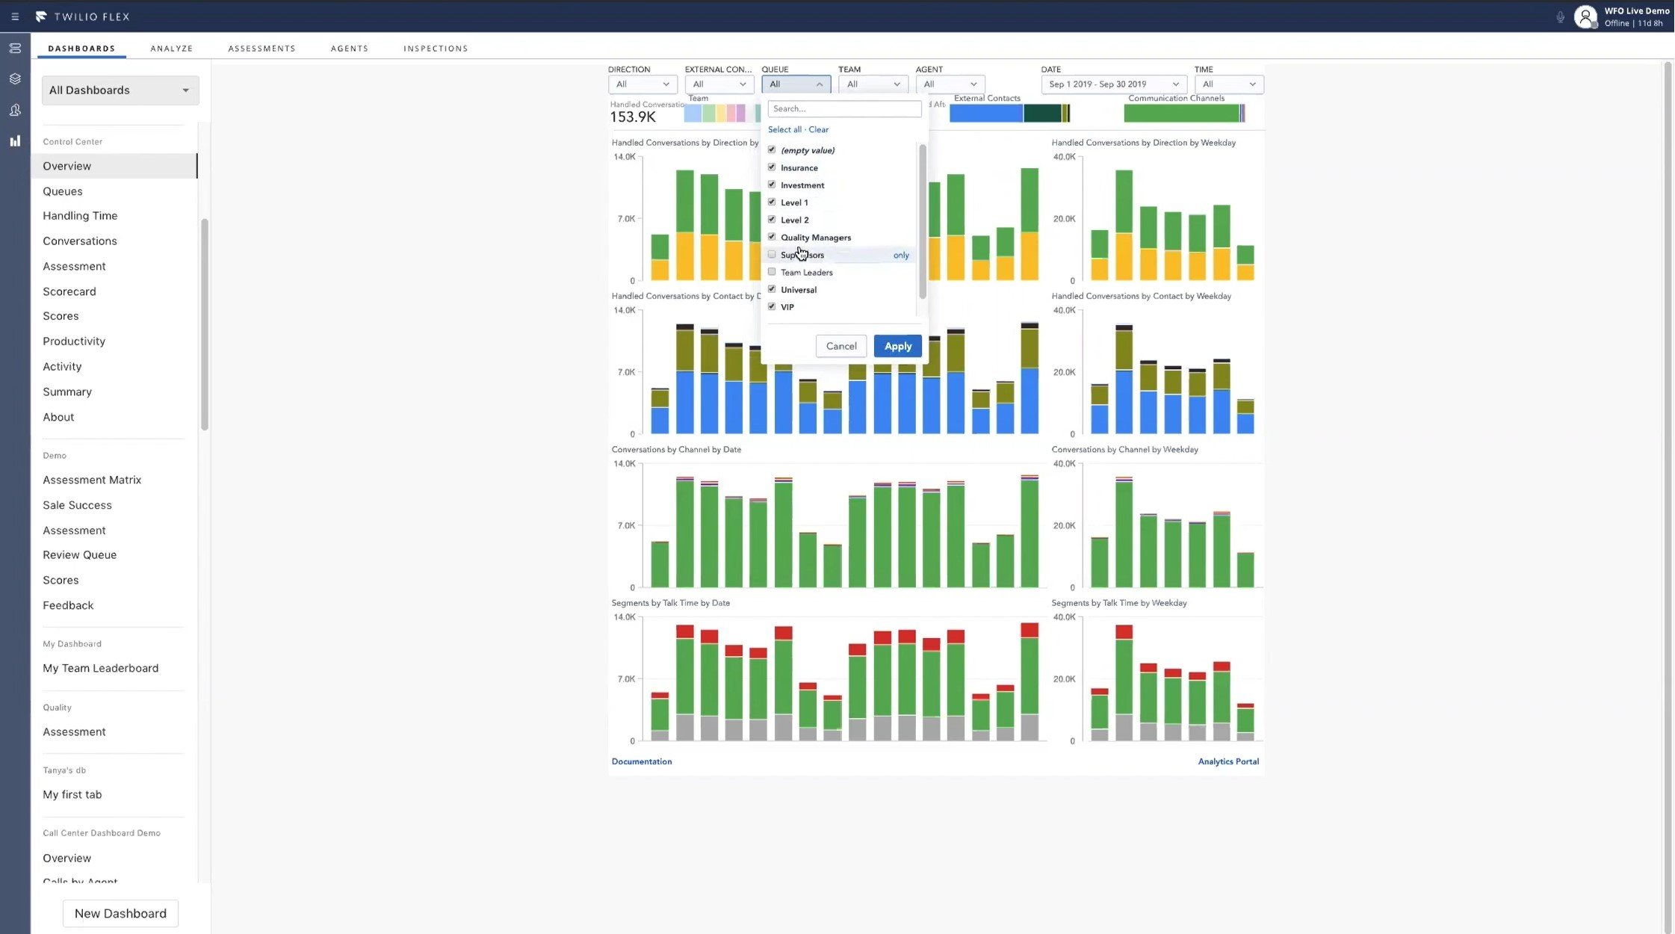Click the Inspections navigation icon
Viewport: 1675px width, 934px height.
click(436, 49)
